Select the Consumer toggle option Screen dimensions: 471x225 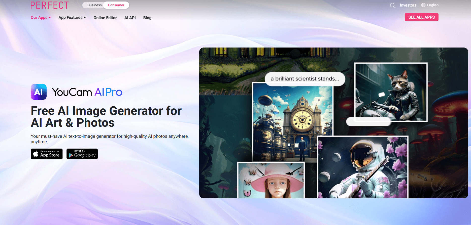tap(116, 5)
